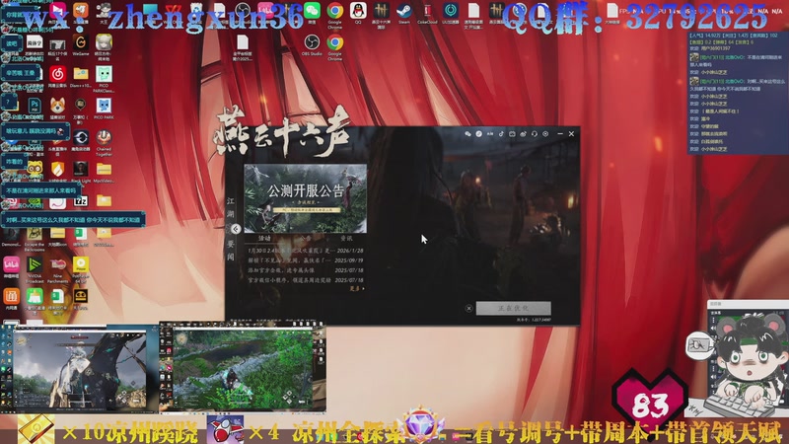Open the Steam desktop icon
This screenshot has width=789, height=444.
pos(404,13)
